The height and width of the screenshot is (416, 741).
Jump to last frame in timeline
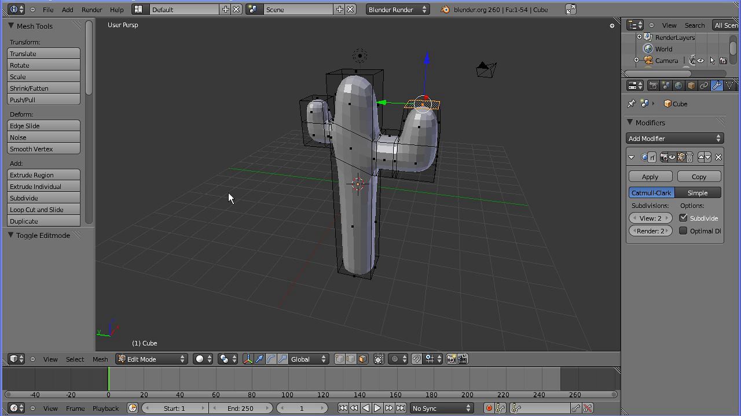click(401, 408)
